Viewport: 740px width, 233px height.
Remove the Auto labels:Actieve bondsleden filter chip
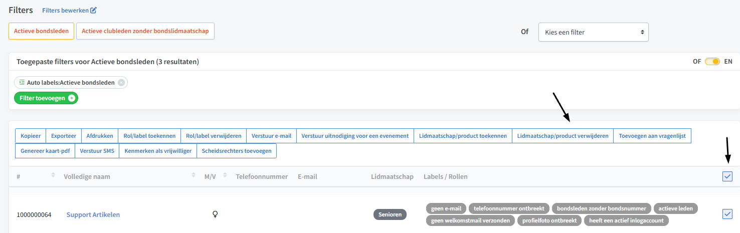point(121,83)
